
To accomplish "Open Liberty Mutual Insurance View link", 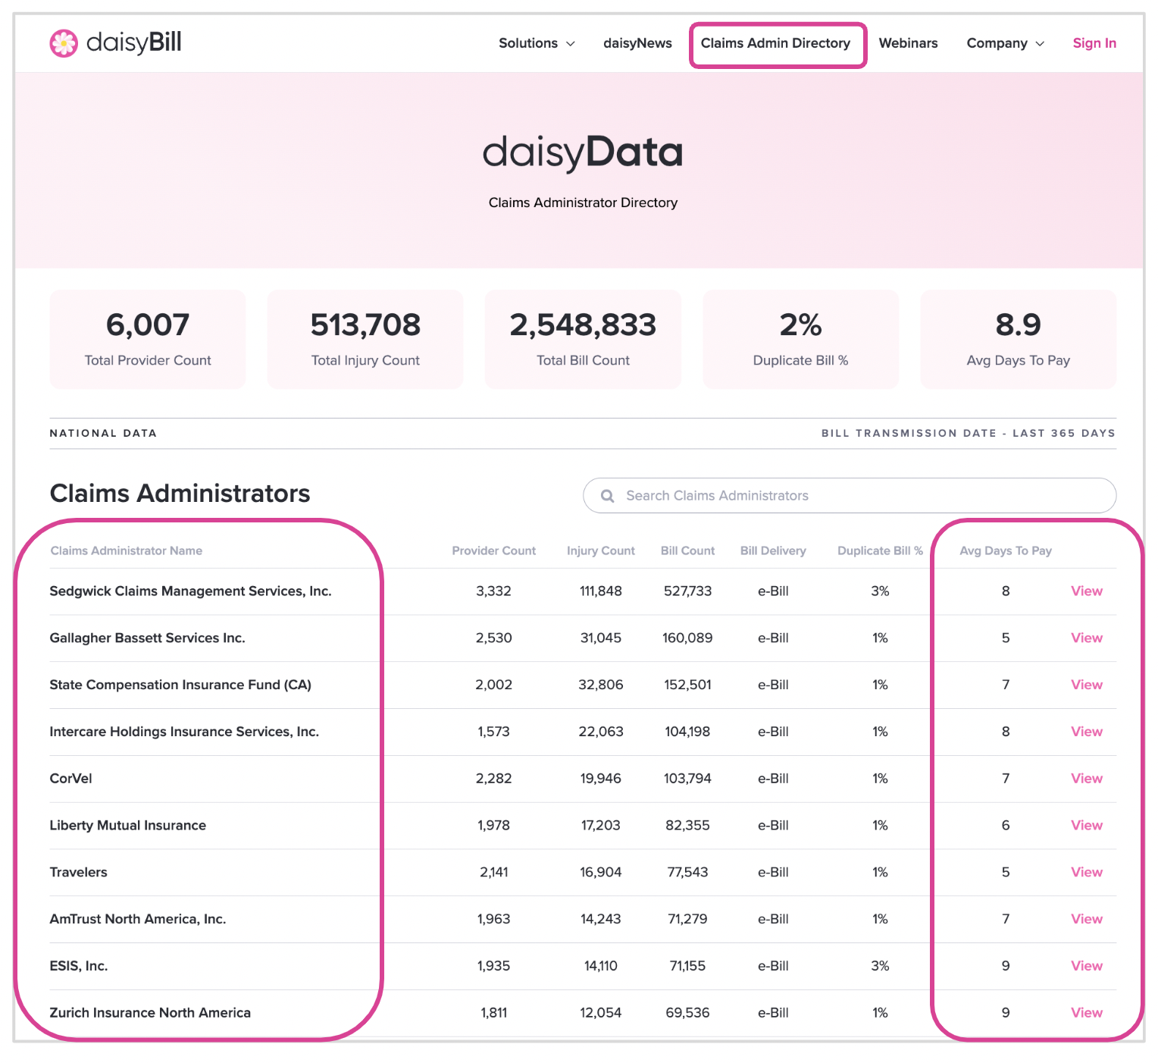I will (x=1087, y=825).
